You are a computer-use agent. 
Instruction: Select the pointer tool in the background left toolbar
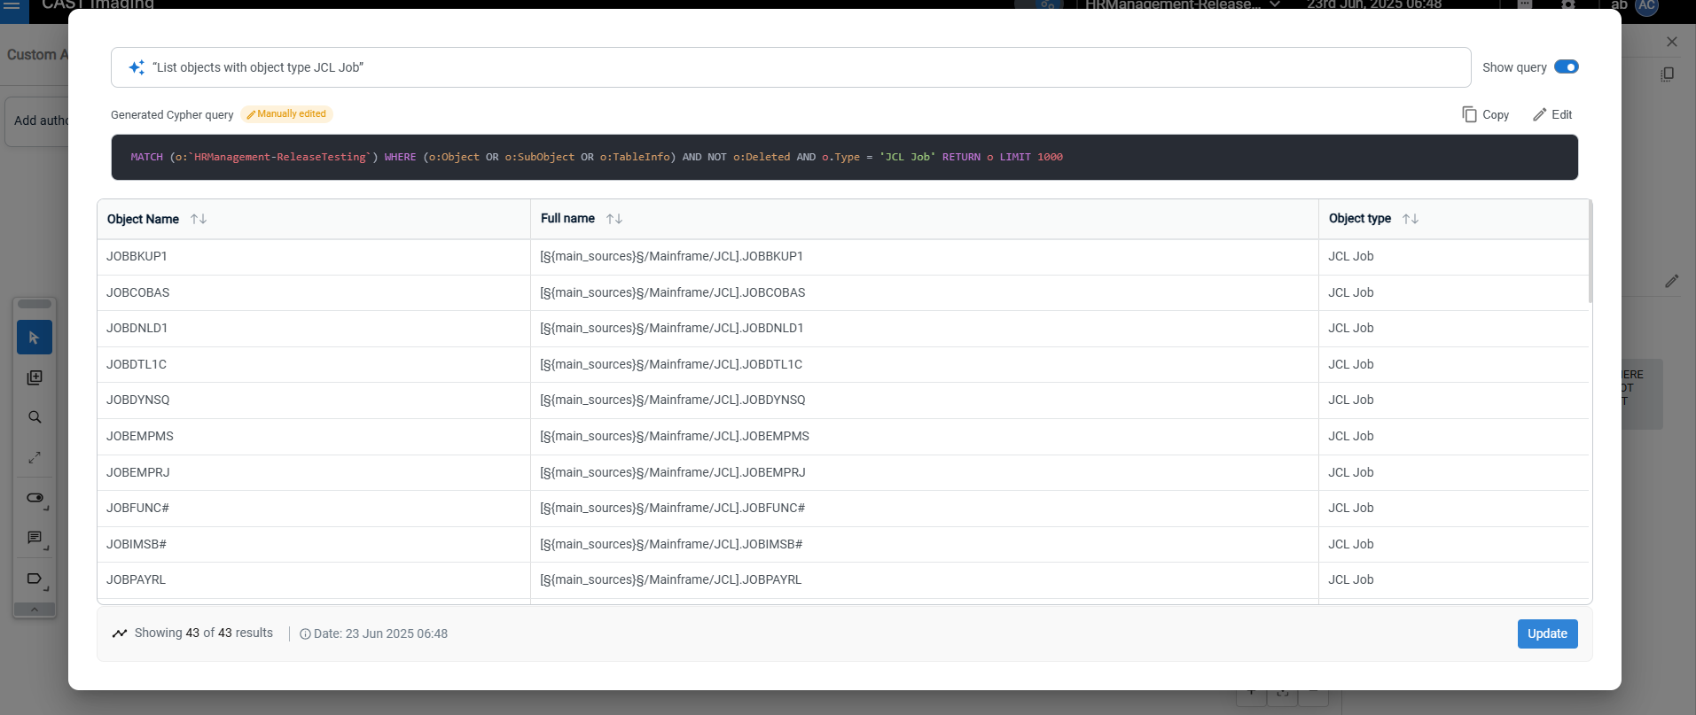(35, 338)
